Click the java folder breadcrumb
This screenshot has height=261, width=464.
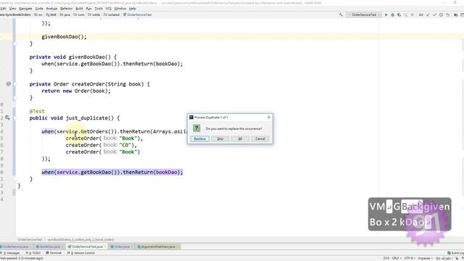point(65,14)
